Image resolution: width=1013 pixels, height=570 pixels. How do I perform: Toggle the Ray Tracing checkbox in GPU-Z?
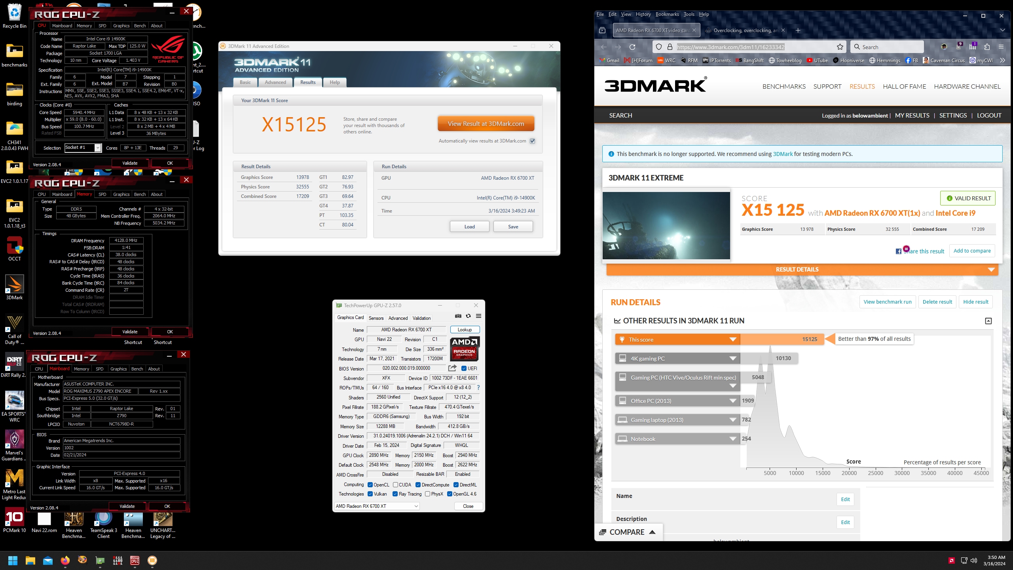[395, 494]
